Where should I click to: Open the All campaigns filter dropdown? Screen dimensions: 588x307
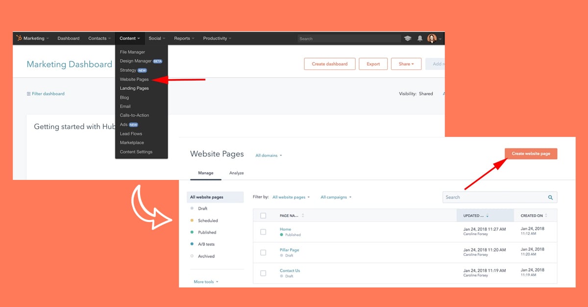(336, 197)
